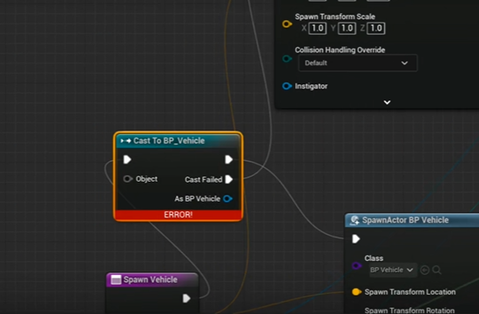
Task: Click the Collision Handling Override pin
Action: coord(287,58)
